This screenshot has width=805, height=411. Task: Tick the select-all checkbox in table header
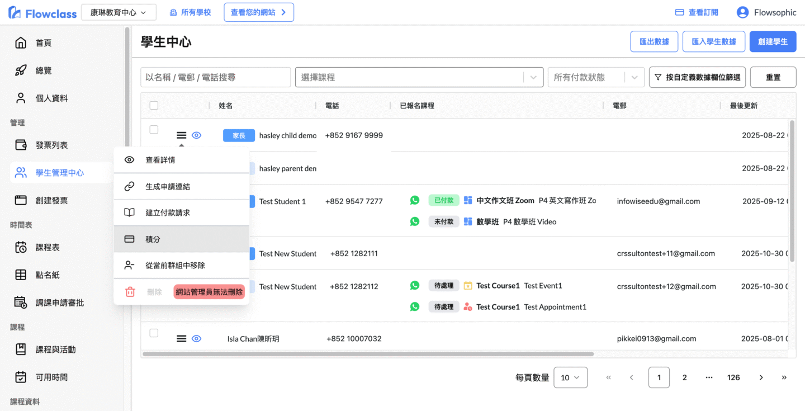pos(154,106)
